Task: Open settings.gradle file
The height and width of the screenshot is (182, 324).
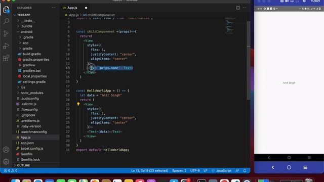Action: pyautogui.click(x=34, y=82)
